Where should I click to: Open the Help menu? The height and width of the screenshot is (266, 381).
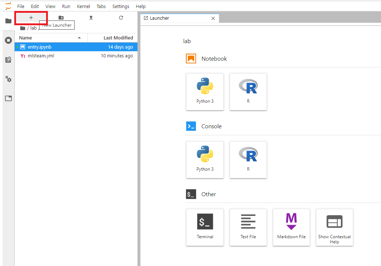click(141, 6)
